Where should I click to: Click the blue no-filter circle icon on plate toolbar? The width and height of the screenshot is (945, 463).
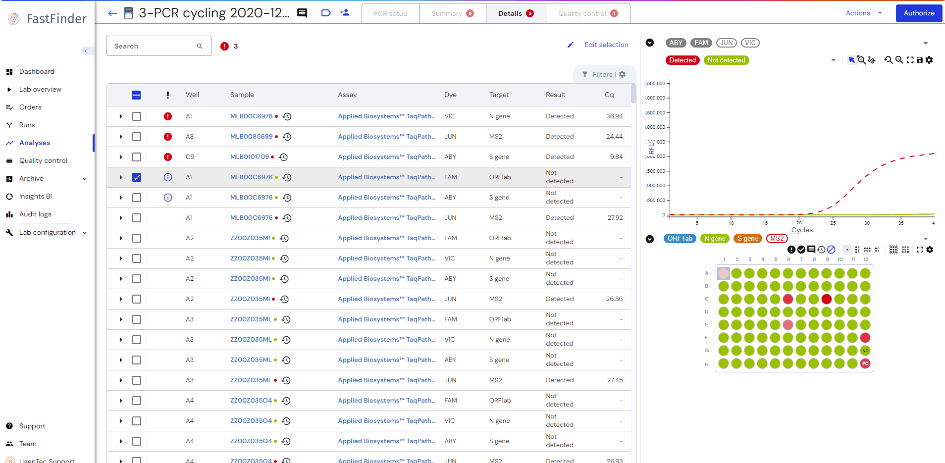(x=831, y=250)
